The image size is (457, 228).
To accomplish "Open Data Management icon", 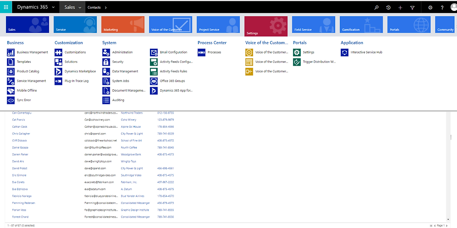I will click(x=106, y=72).
